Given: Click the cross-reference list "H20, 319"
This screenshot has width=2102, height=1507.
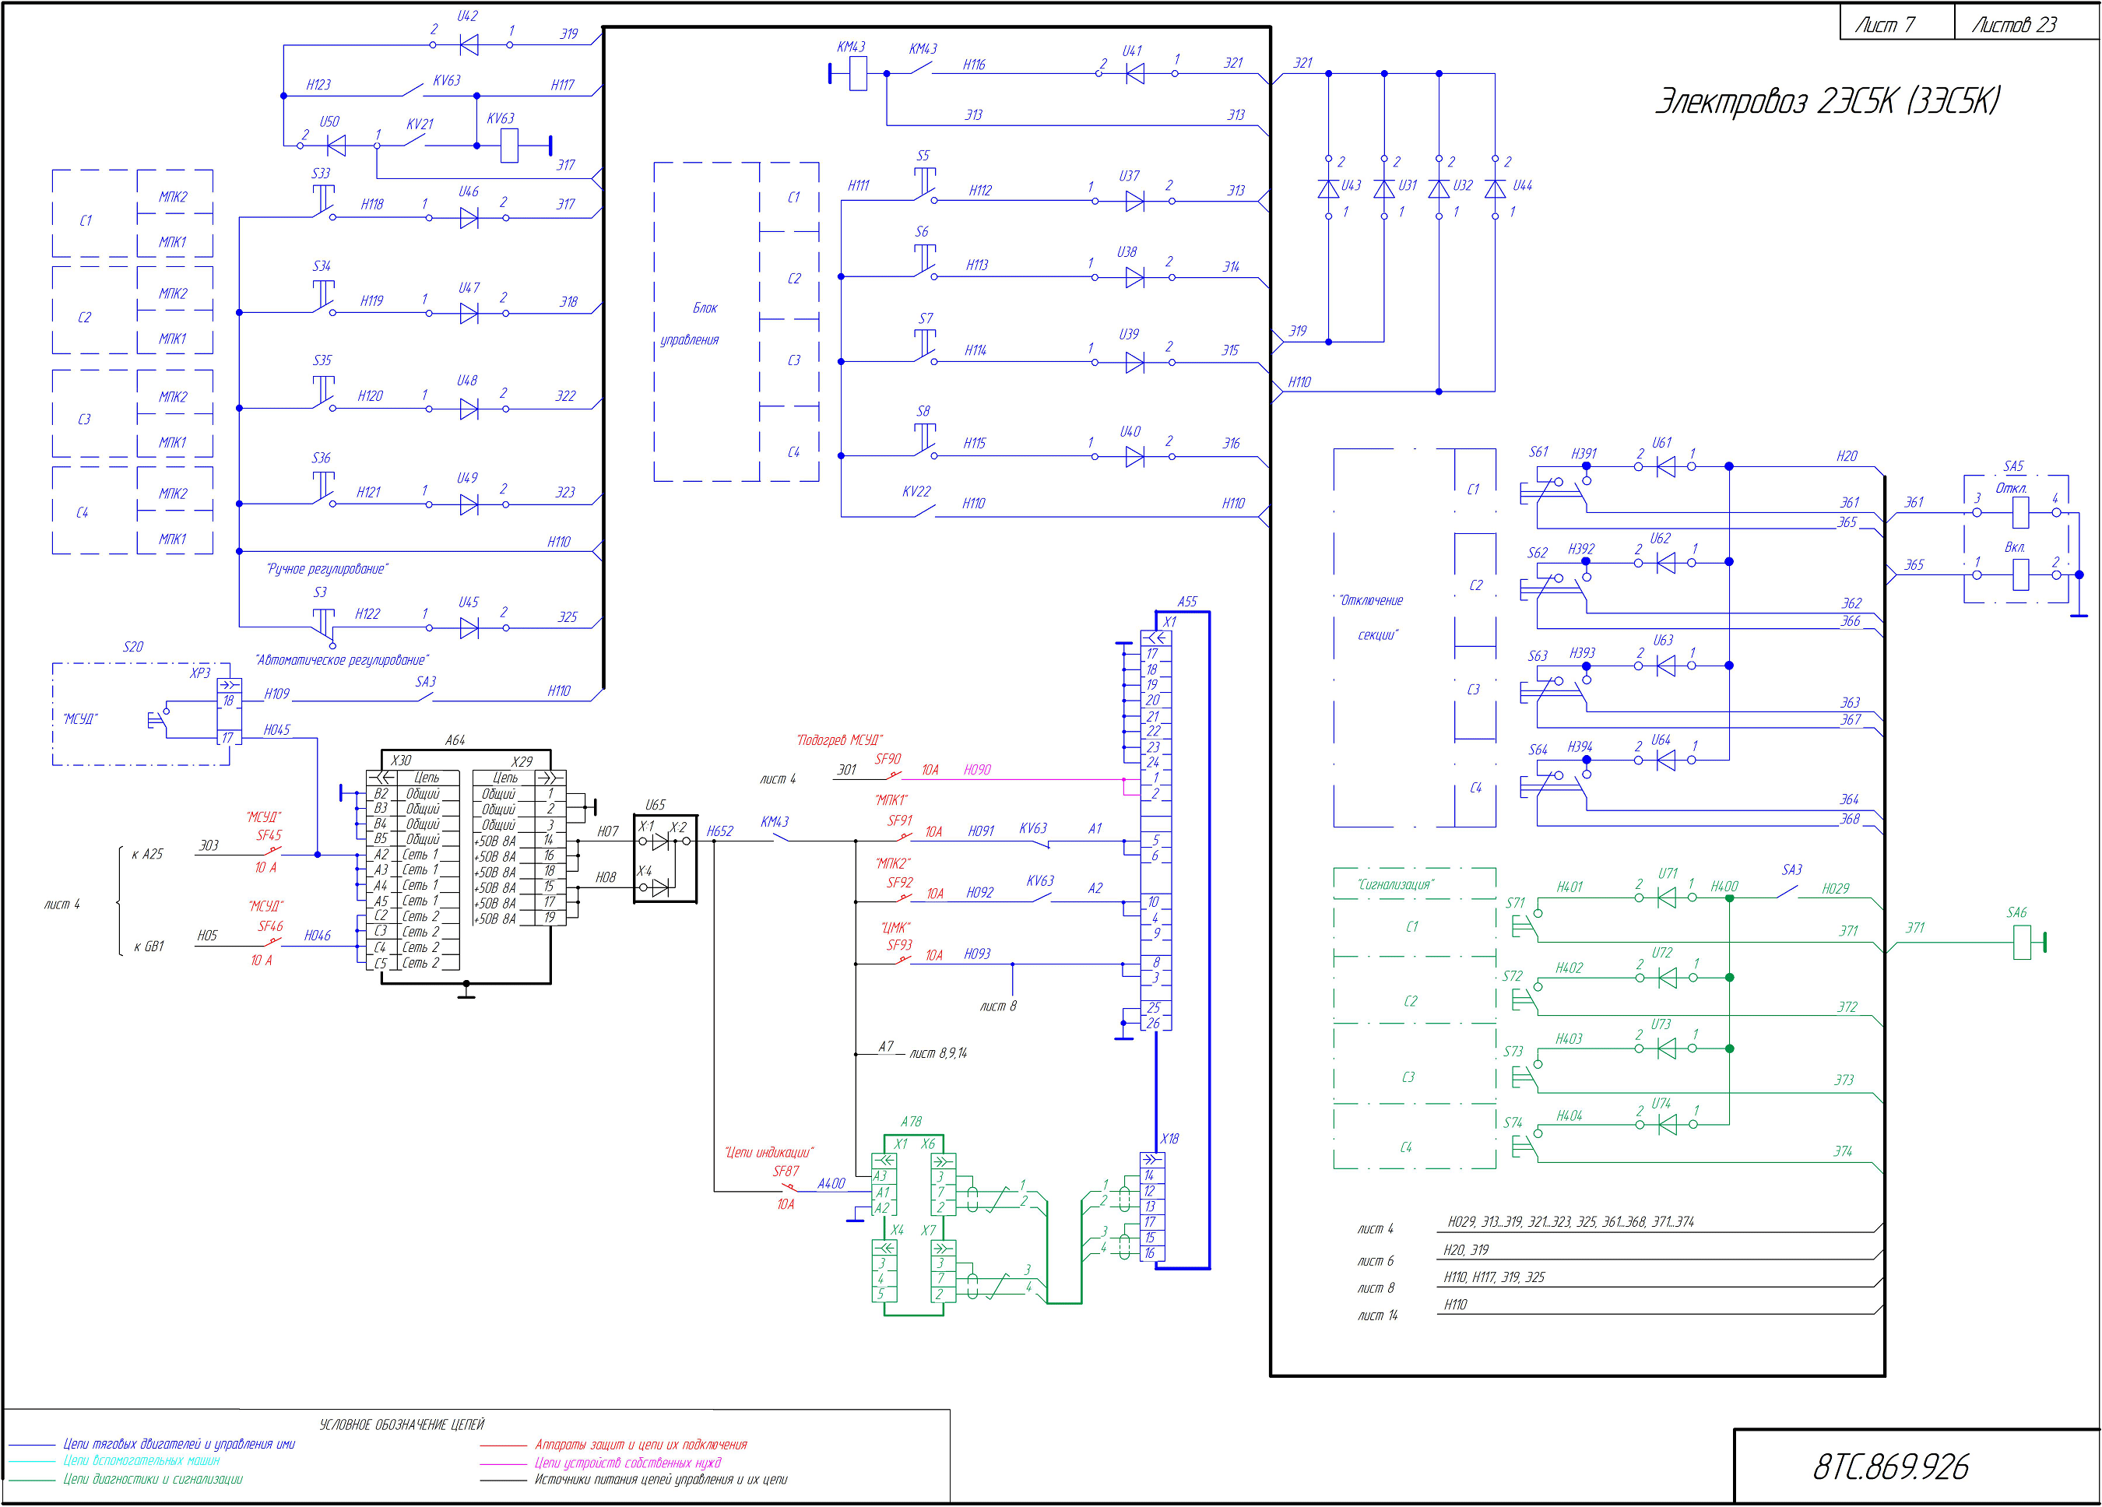Looking at the screenshot, I should [1465, 1250].
